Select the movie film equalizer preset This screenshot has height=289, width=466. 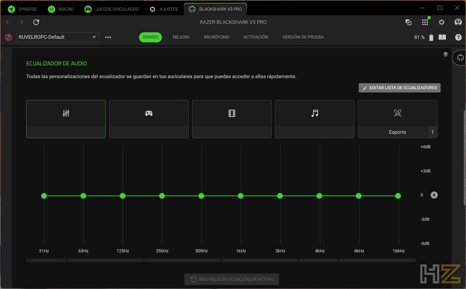[232, 119]
